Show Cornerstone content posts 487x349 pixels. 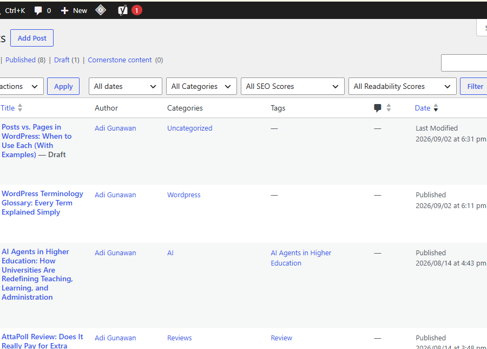(120, 60)
